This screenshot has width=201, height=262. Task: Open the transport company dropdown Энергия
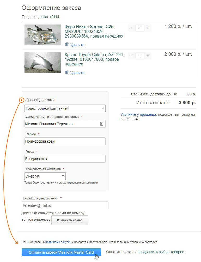pos(45,176)
